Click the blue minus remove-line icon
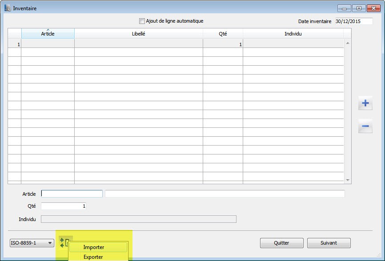Screen dimensions: 385x261 pos(365,127)
